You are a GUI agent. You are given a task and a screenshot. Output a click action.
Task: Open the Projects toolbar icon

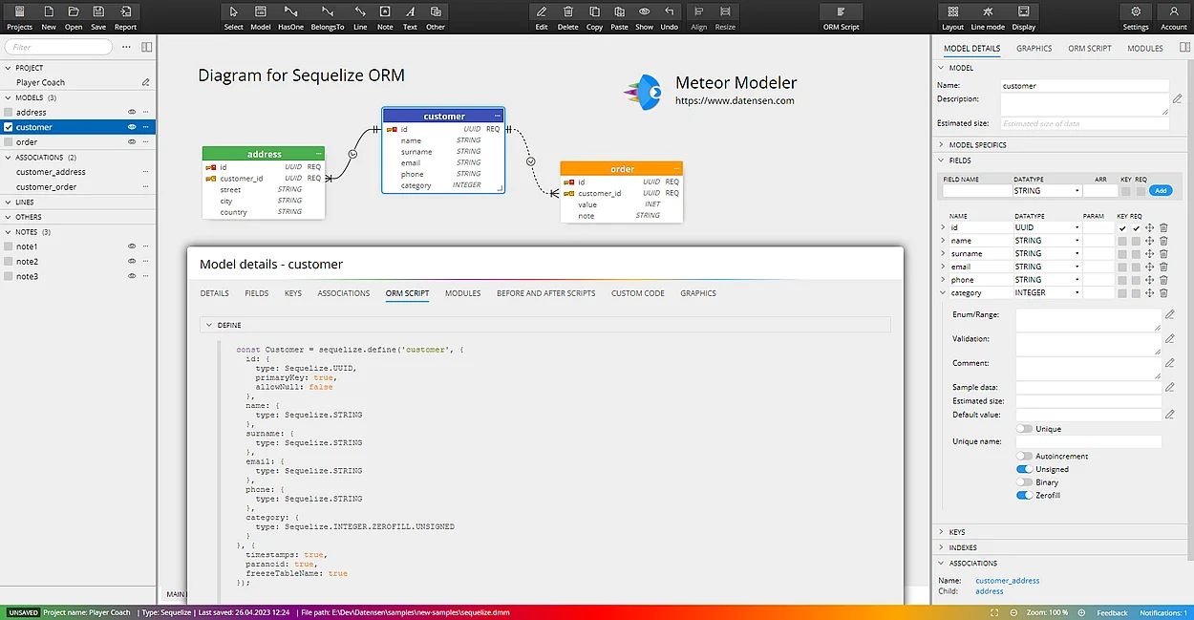click(19, 16)
